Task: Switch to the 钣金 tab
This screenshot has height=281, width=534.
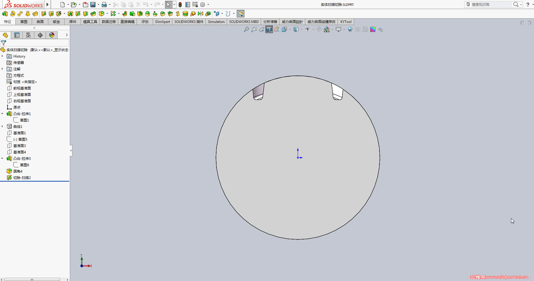Action: click(x=56, y=22)
